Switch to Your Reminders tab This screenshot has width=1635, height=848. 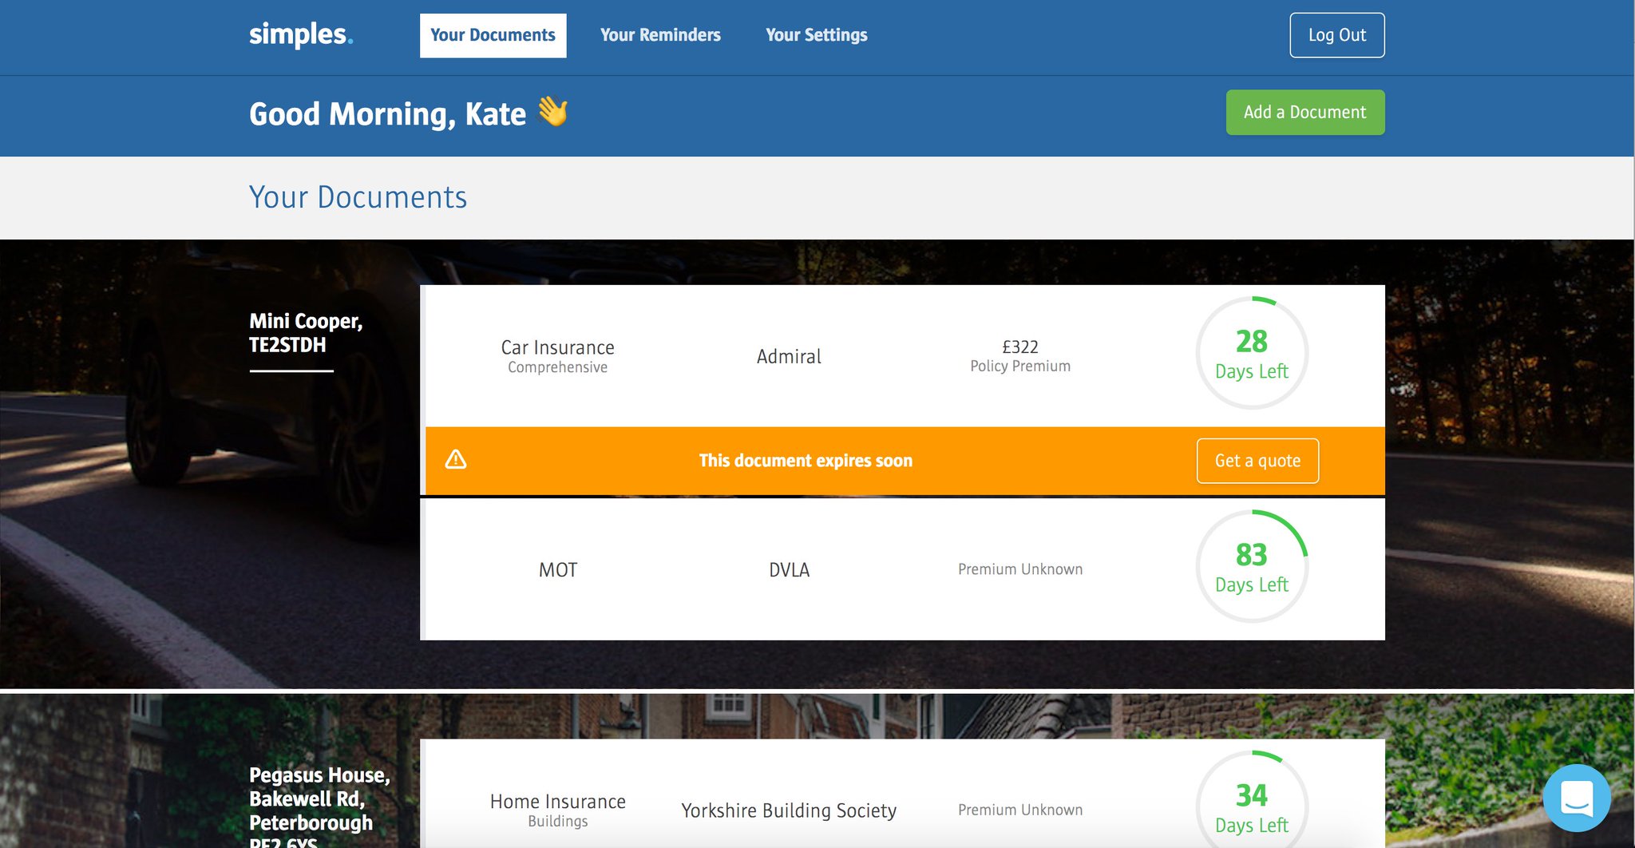[x=660, y=35]
